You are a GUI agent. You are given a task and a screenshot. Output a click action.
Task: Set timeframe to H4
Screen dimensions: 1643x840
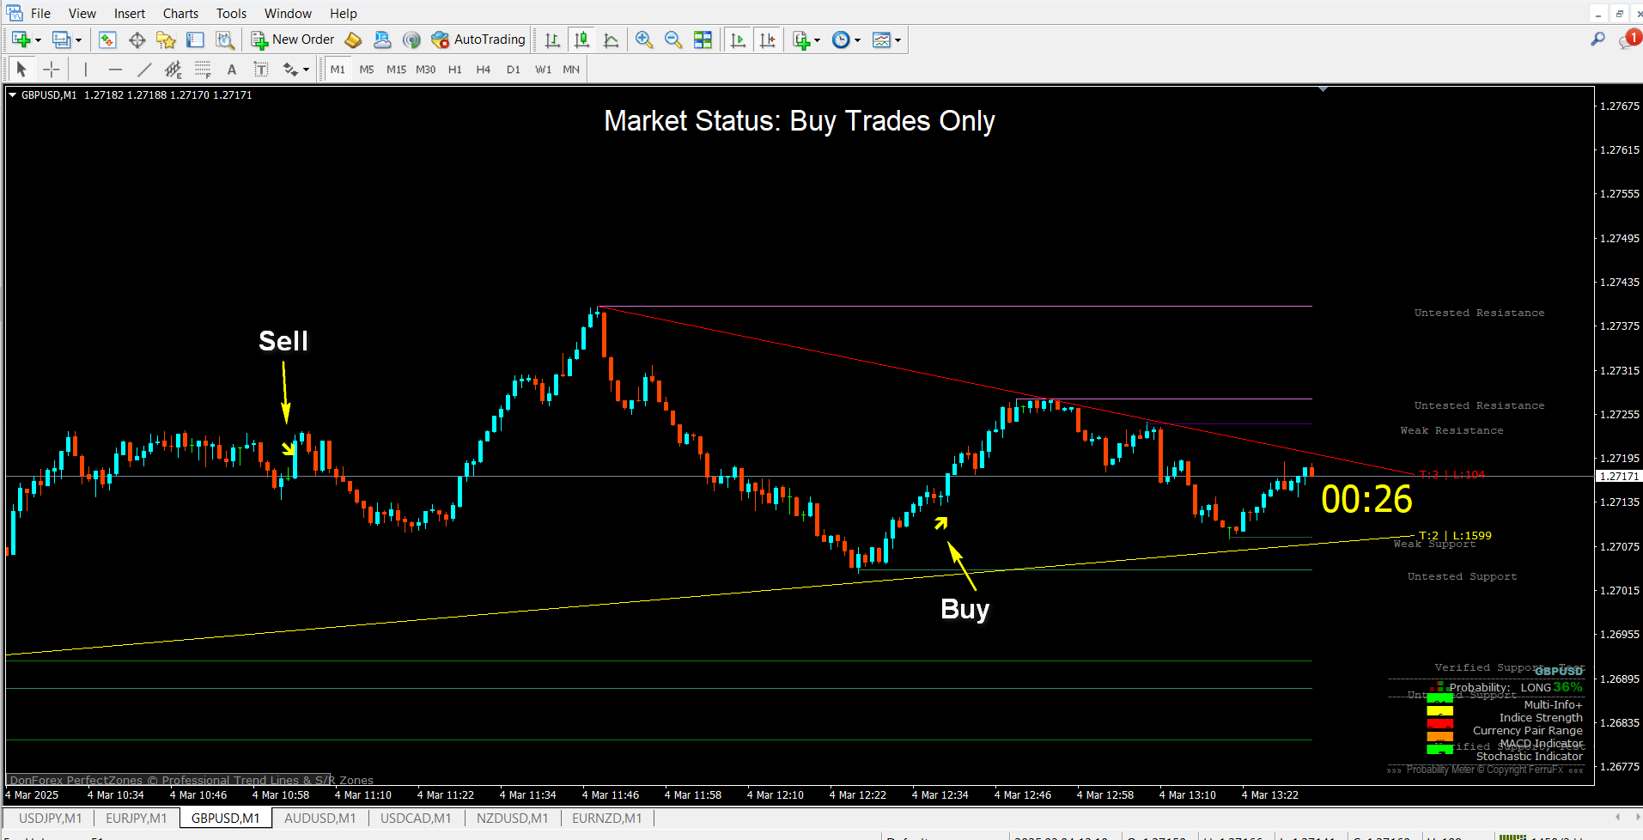click(x=484, y=70)
